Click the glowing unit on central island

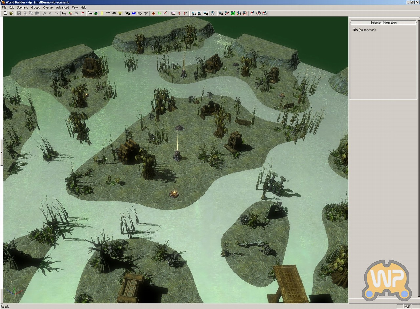[x=178, y=155]
